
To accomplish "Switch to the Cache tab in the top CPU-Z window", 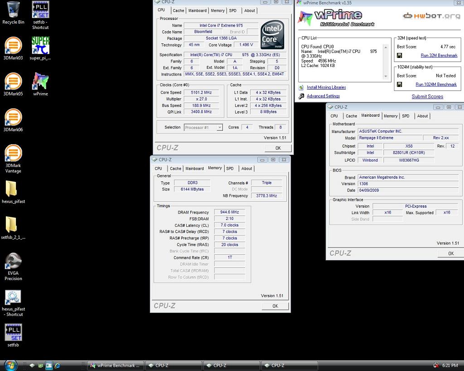I will point(179,11).
